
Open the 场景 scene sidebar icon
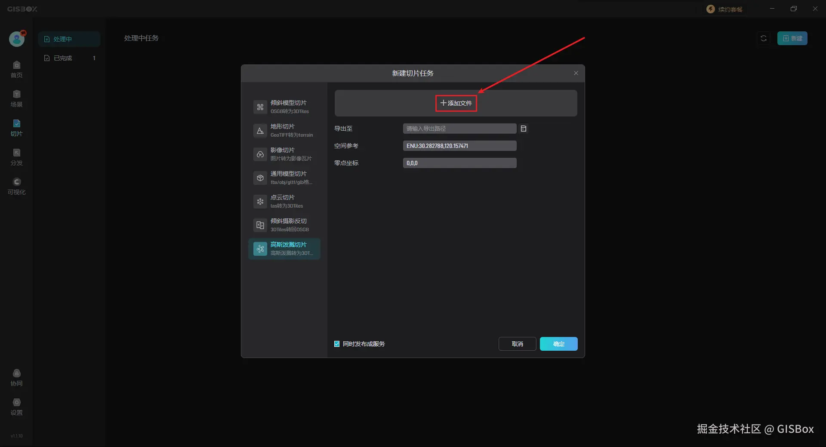point(16,98)
